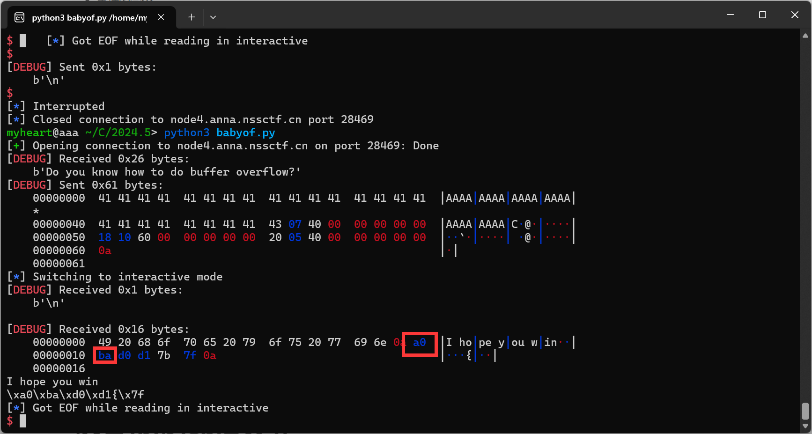
Task: Click the red '0a' byte at offset 00000060
Action: (x=105, y=250)
